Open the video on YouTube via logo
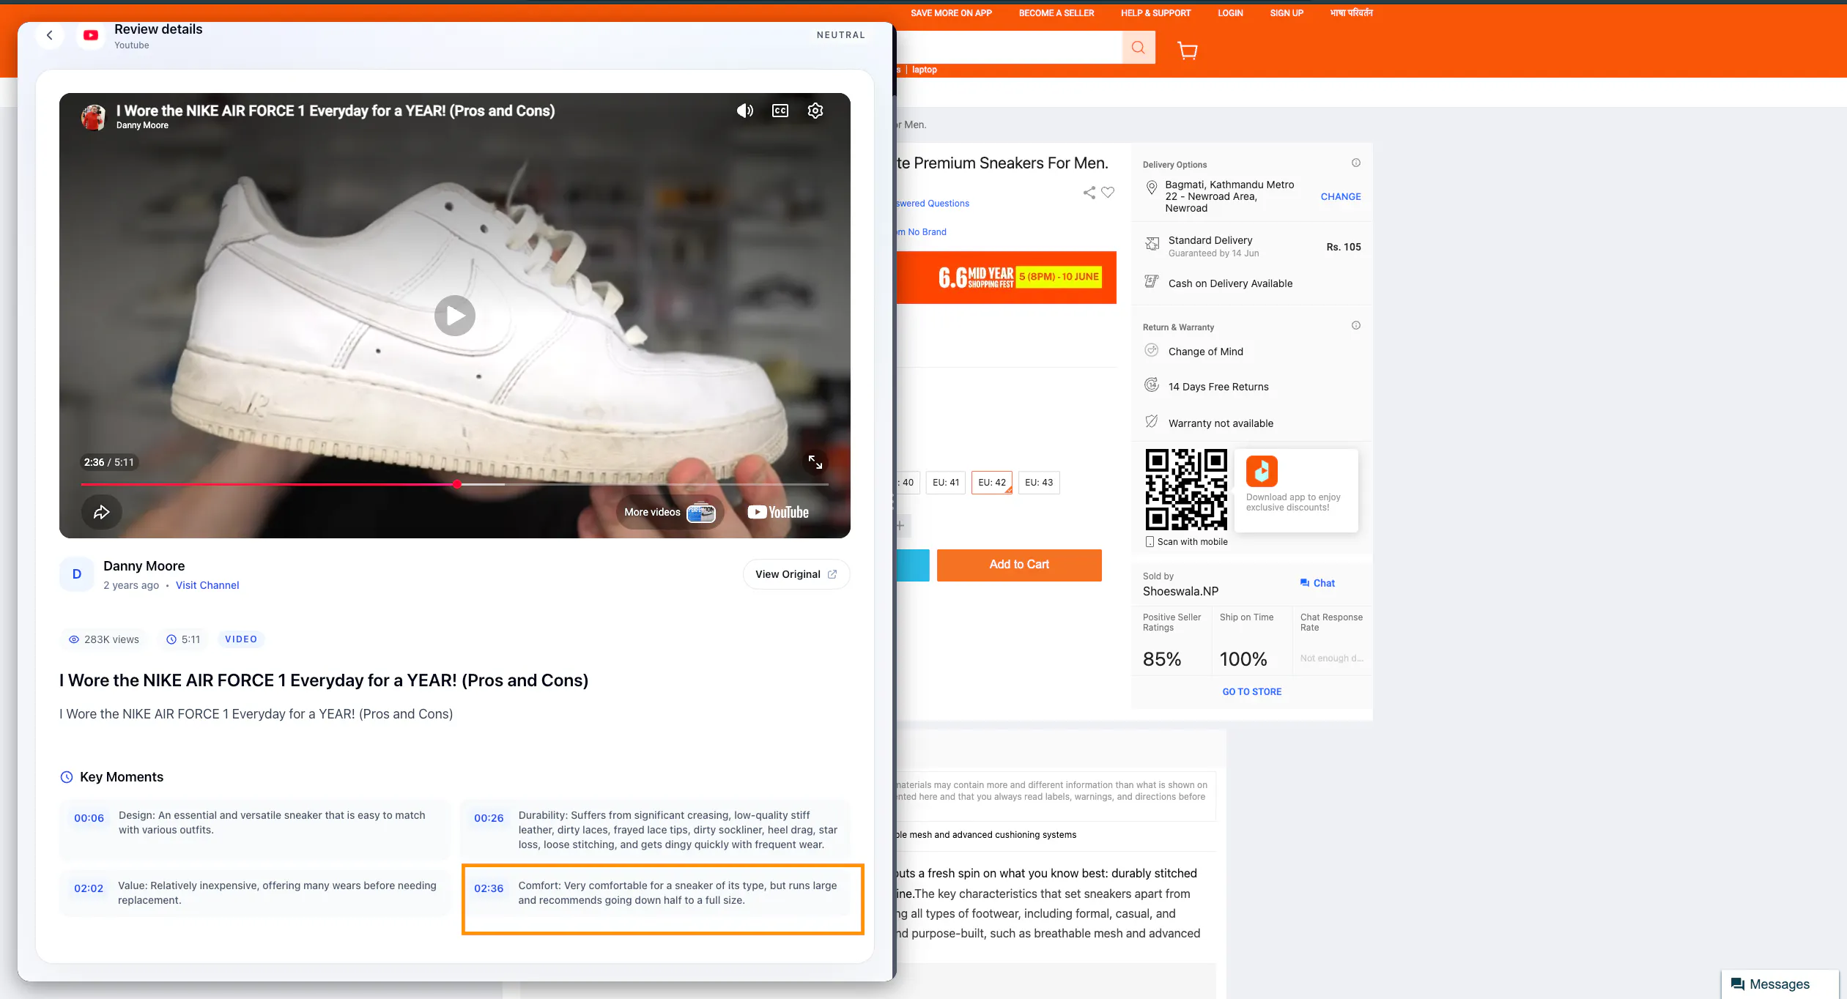1847x999 pixels. 778,512
